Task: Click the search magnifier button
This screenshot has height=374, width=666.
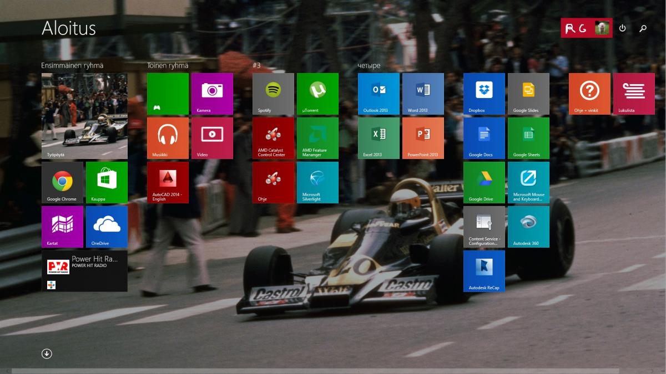Action: [x=643, y=28]
